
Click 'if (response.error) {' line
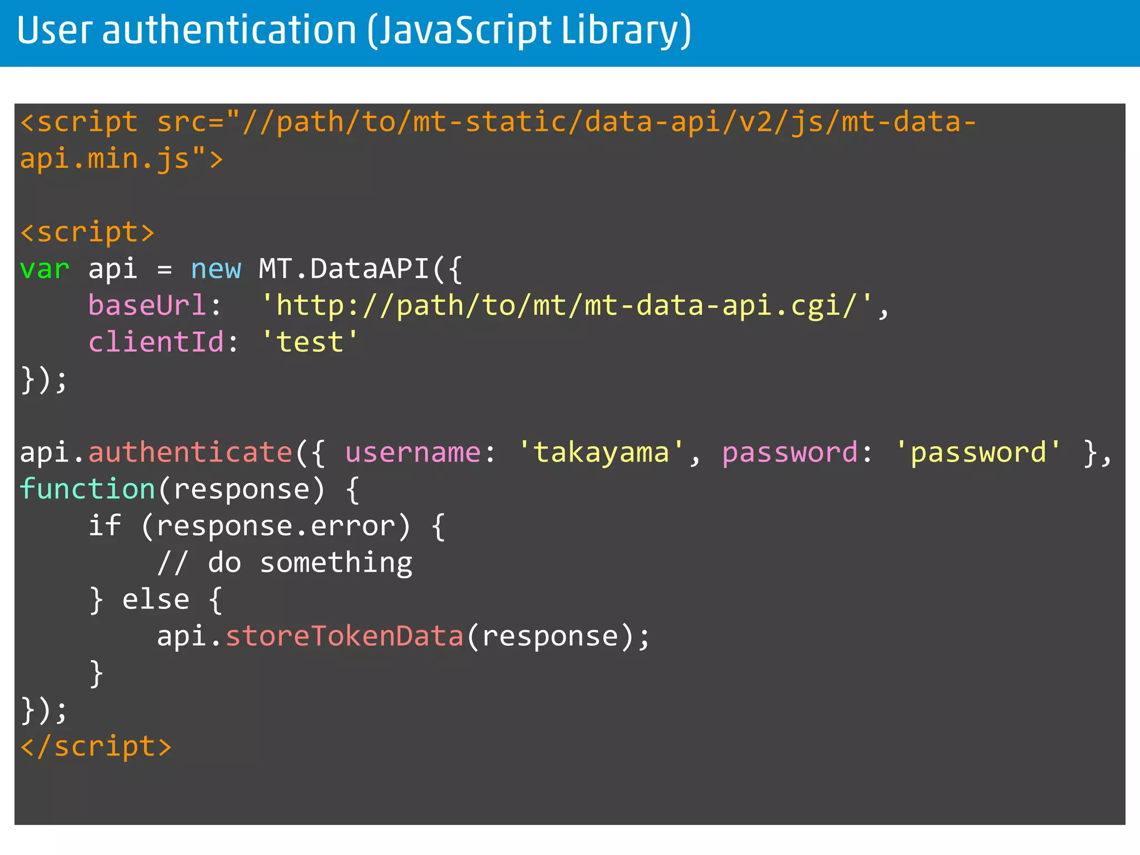pos(267,526)
